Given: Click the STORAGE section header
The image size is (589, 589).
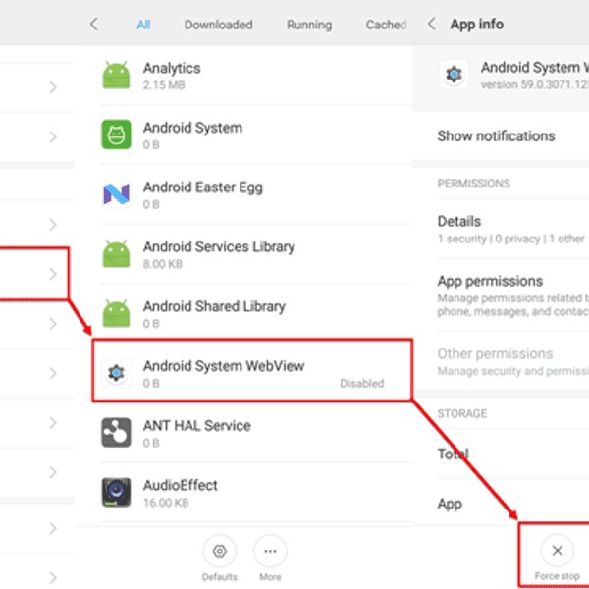Looking at the screenshot, I should tap(462, 413).
